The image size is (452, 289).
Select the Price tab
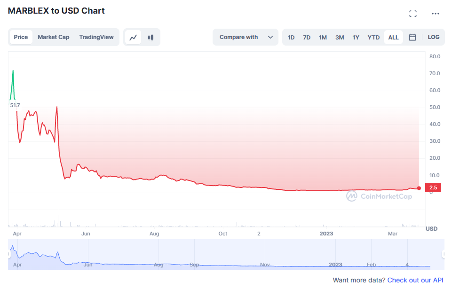tap(21, 37)
